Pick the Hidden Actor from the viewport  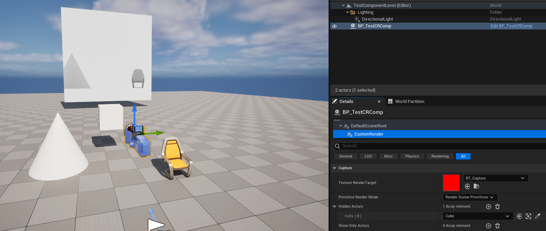pos(528,216)
